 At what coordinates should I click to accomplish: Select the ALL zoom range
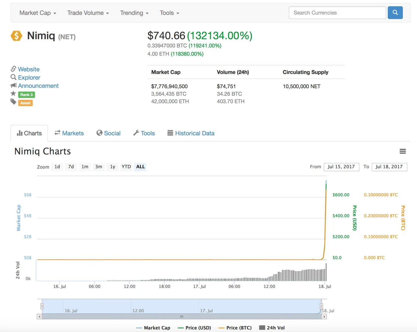click(x=140, y=167)
